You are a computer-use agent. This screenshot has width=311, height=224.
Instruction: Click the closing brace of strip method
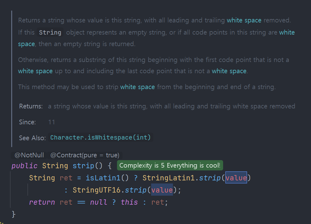[x=13, y=214]
